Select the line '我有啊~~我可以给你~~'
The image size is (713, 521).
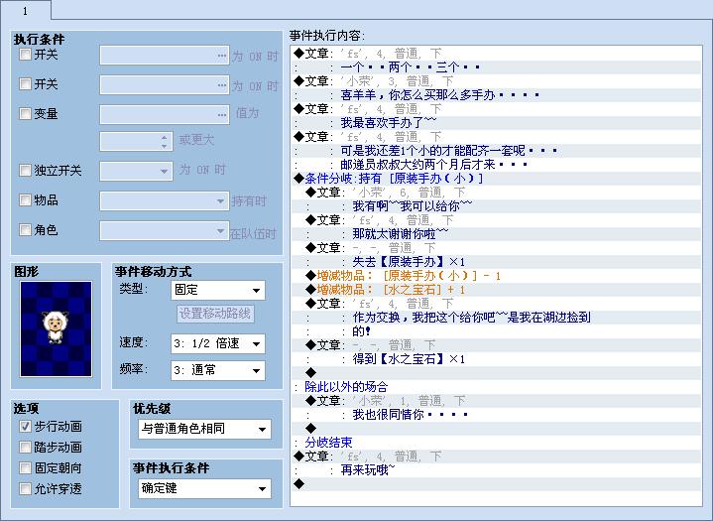tap(496, 206)
